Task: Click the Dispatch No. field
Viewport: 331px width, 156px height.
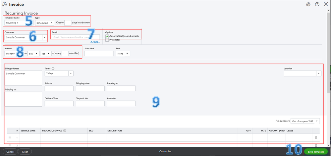Action: [90, 103]
